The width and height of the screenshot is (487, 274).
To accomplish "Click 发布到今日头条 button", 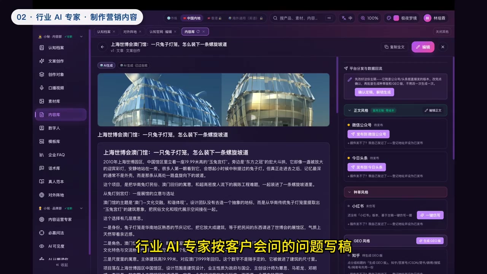I will coord(366,167).
